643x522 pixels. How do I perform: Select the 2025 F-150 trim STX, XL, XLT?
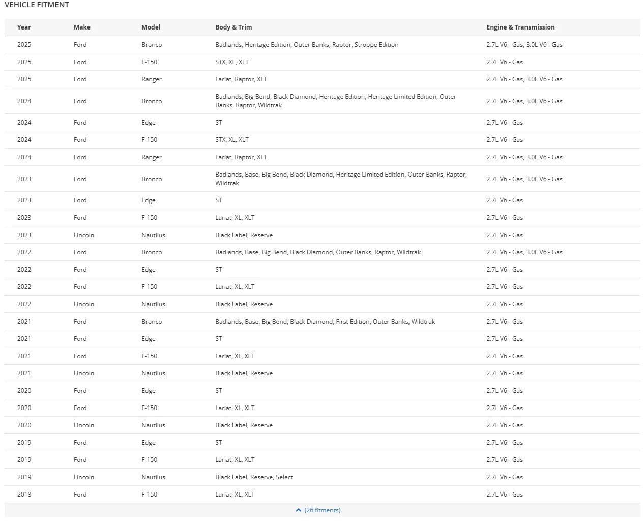pyautogui.click(x=232, y=62)
